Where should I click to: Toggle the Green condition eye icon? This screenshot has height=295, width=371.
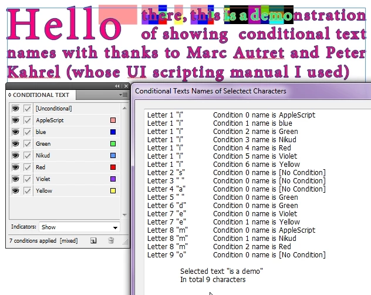[16, 144]
